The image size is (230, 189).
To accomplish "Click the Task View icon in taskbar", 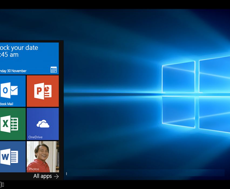I will pos(2,184).
